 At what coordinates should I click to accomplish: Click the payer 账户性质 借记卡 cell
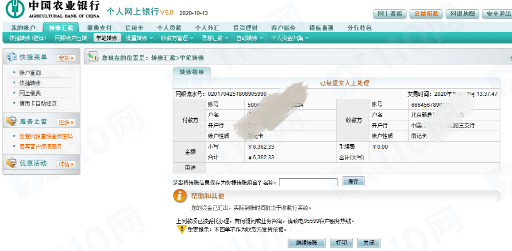point(291,136)
